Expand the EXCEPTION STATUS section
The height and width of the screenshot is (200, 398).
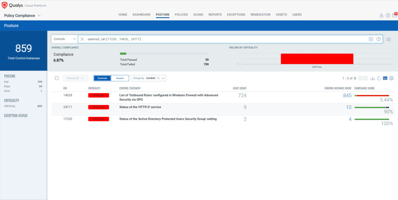16,115
